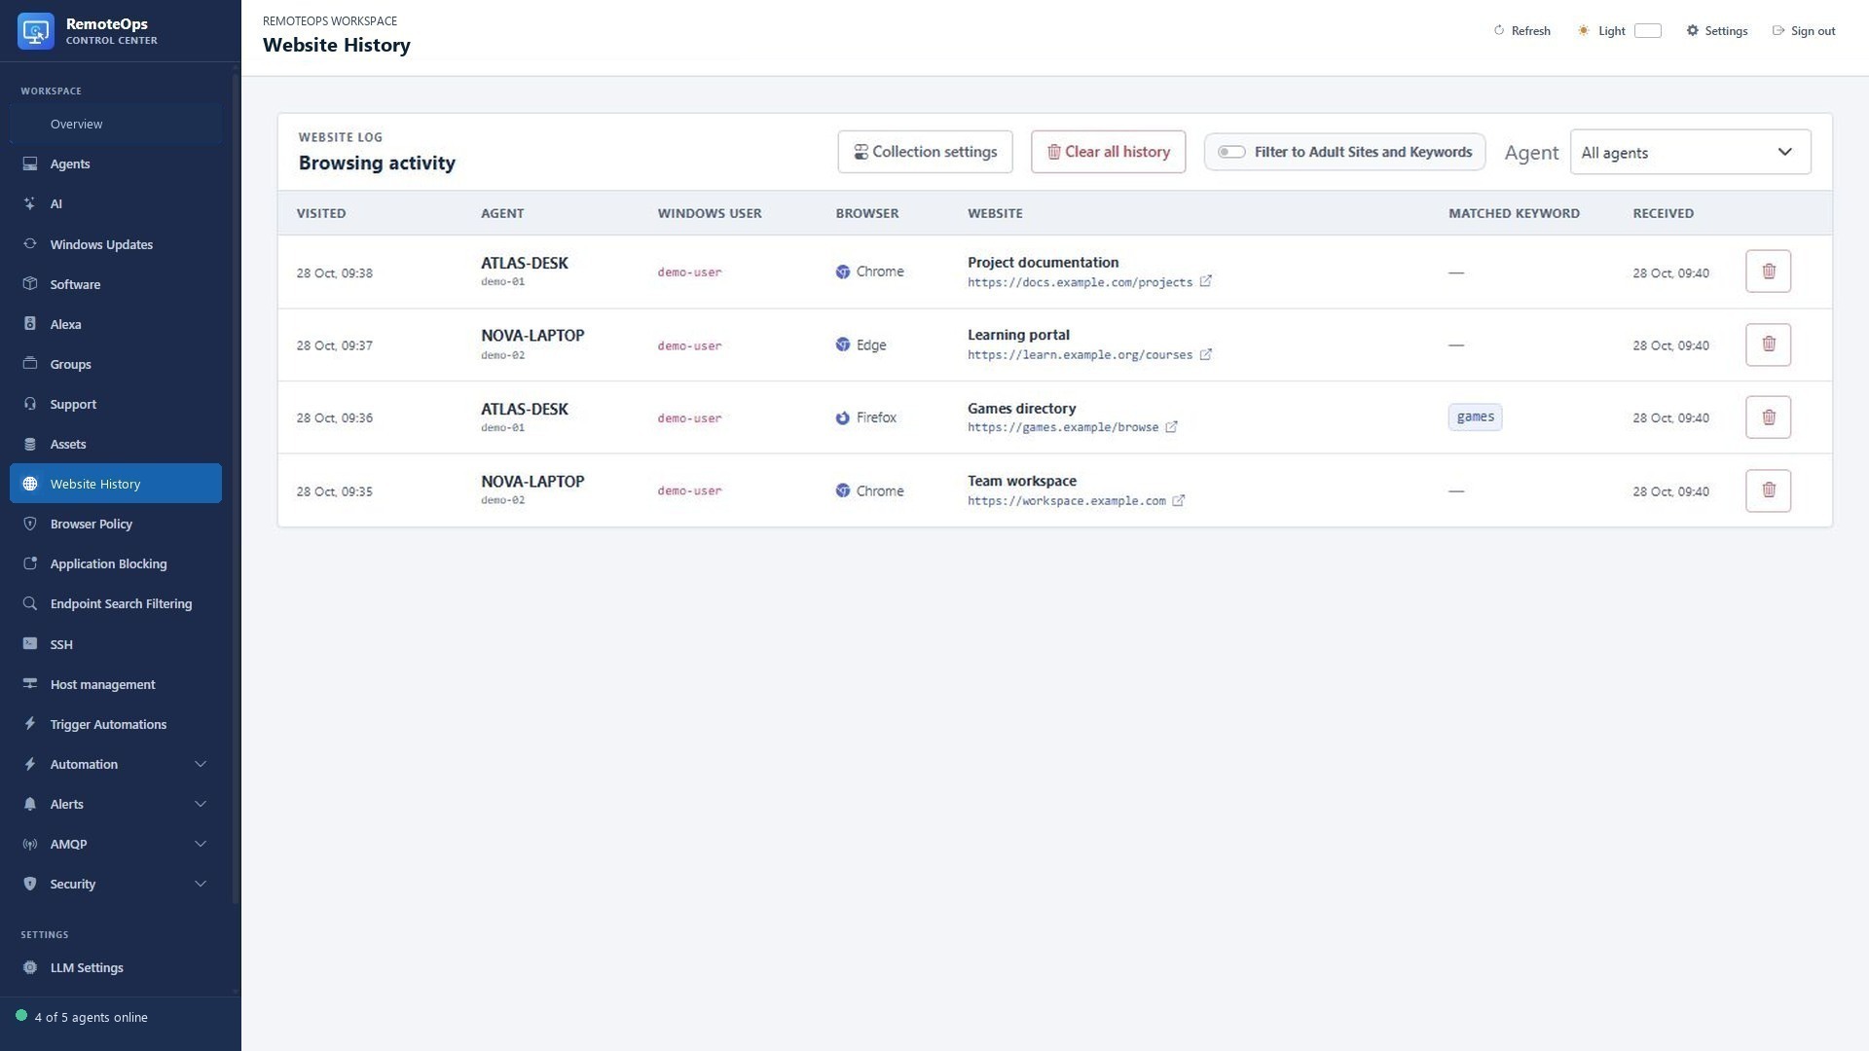Click the sun Light theme icon

pyautogui.click(x=1584, y=30)
